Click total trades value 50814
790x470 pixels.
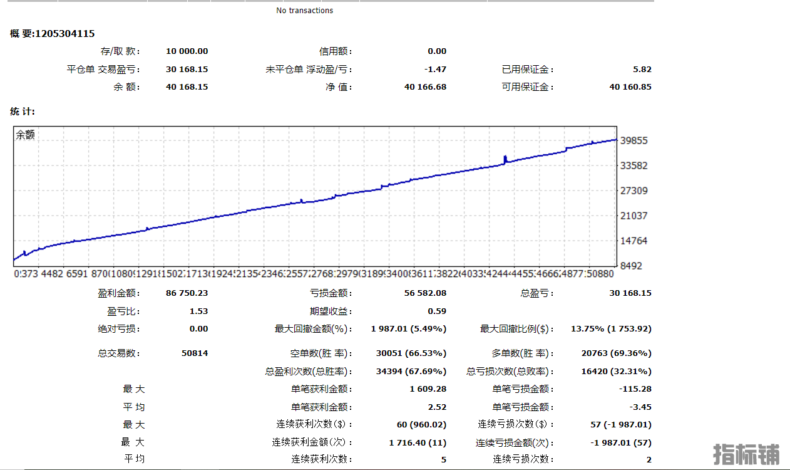pyautogui.click(x=195, y=353)
